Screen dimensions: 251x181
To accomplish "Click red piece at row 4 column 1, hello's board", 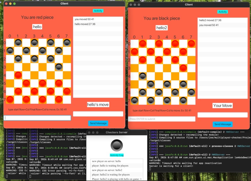I will coord(18,75).
